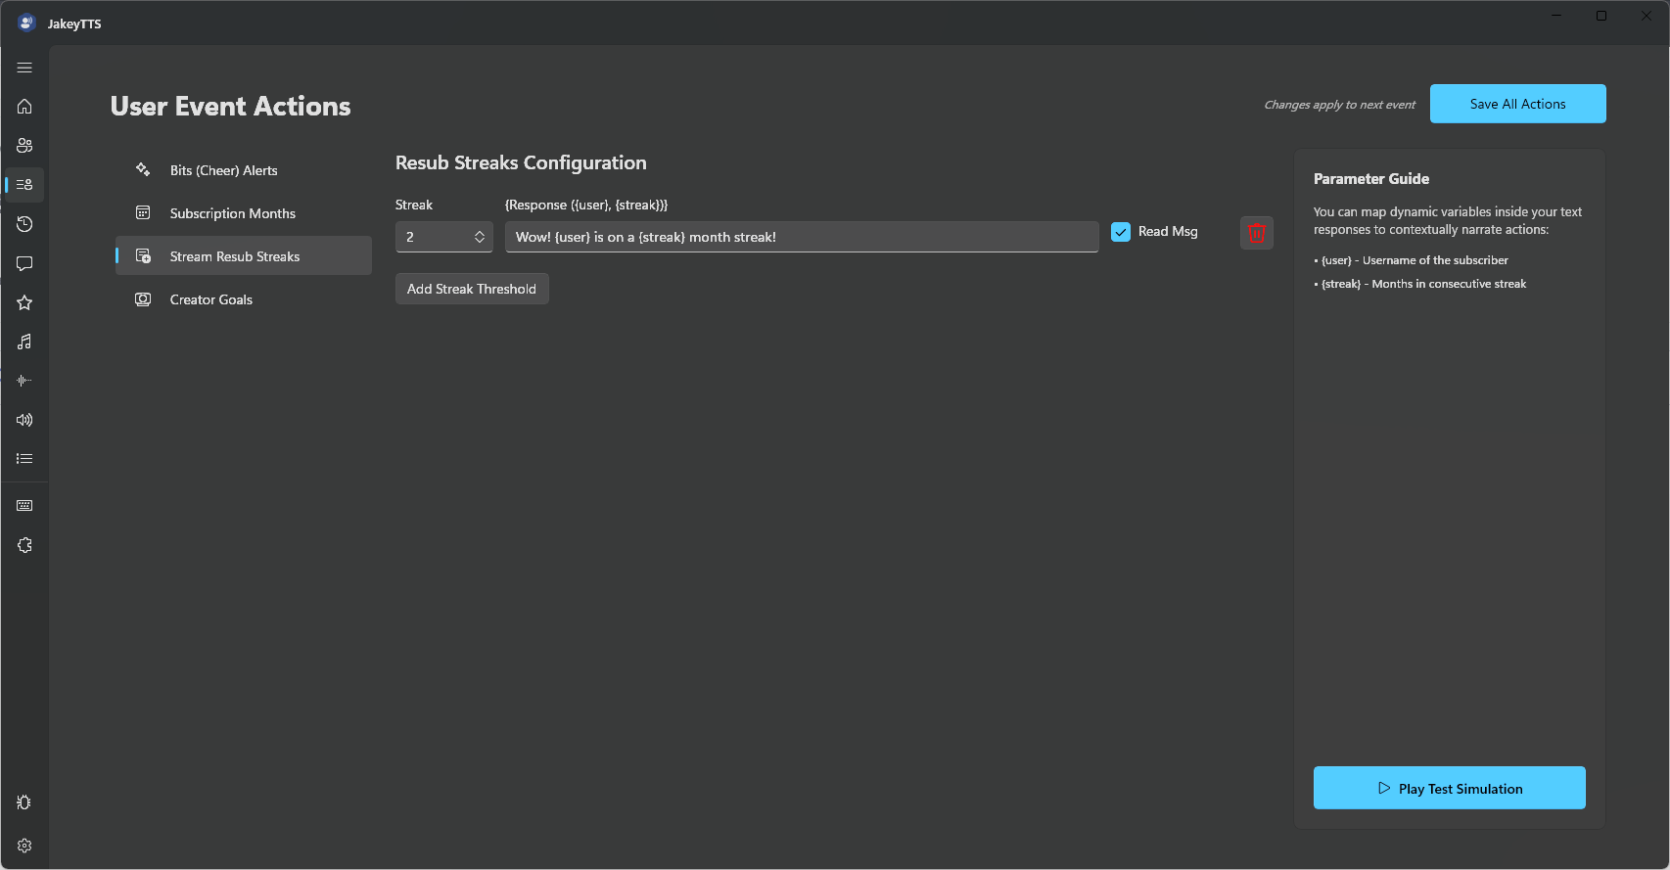Click the Bits (Cheer) Alerts sparkle icon
The image size is (1670, 870).
(x=143, y=169)
